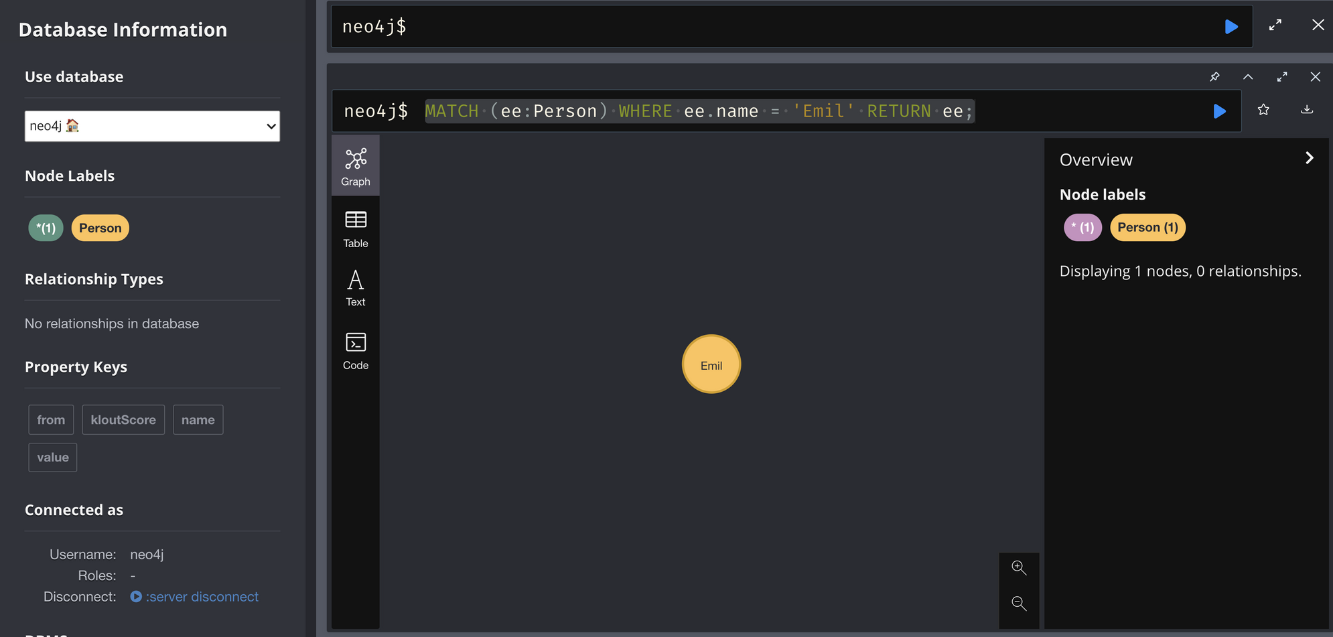
Task: Pin the result frame
Action: (1214, 77)
